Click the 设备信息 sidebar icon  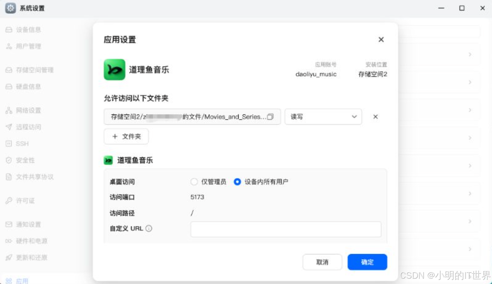(x=9, y=30)
